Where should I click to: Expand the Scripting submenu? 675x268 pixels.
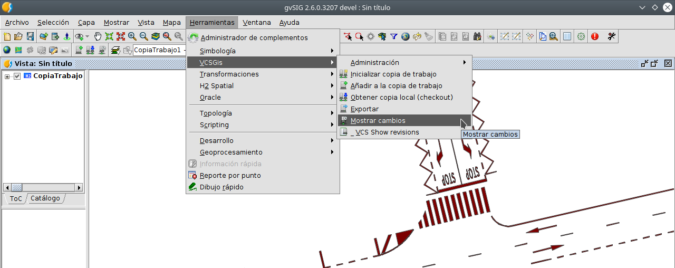pos(263,125)
